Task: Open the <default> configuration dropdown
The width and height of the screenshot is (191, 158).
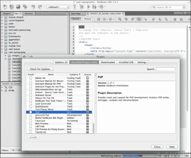Action: pyautogui.click(x=58, y=7)
